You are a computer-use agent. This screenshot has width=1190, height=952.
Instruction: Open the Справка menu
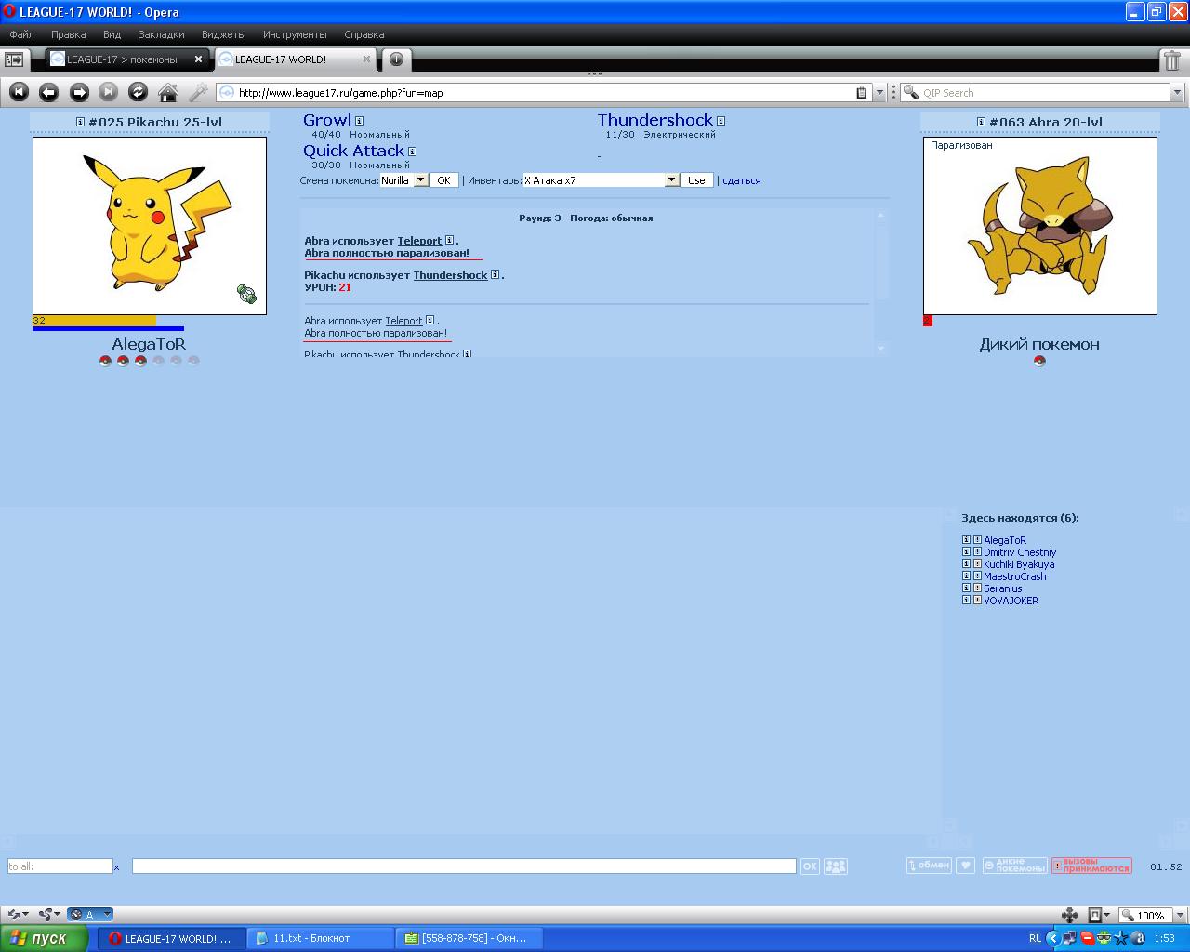pyautogui.click(x=364, y=34)
